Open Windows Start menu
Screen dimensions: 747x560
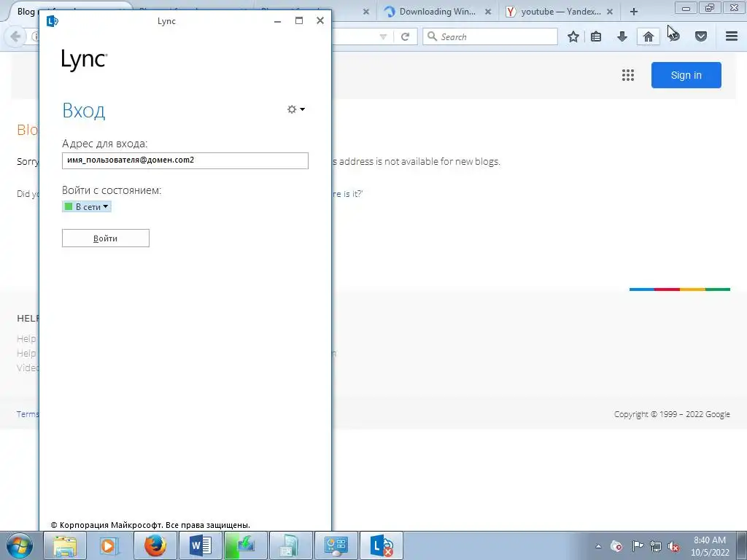19,545
